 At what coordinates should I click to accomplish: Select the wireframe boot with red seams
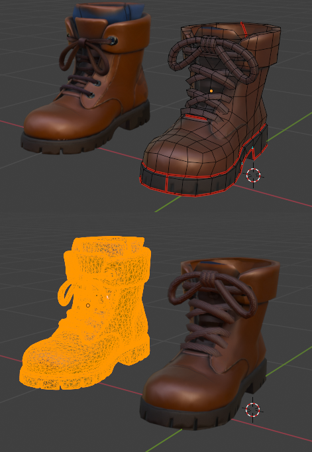click(x=210, y=109)
